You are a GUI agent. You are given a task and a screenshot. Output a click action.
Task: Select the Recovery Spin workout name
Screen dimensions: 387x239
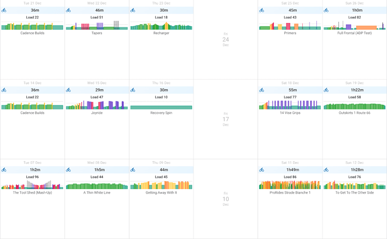coord(161,113)
